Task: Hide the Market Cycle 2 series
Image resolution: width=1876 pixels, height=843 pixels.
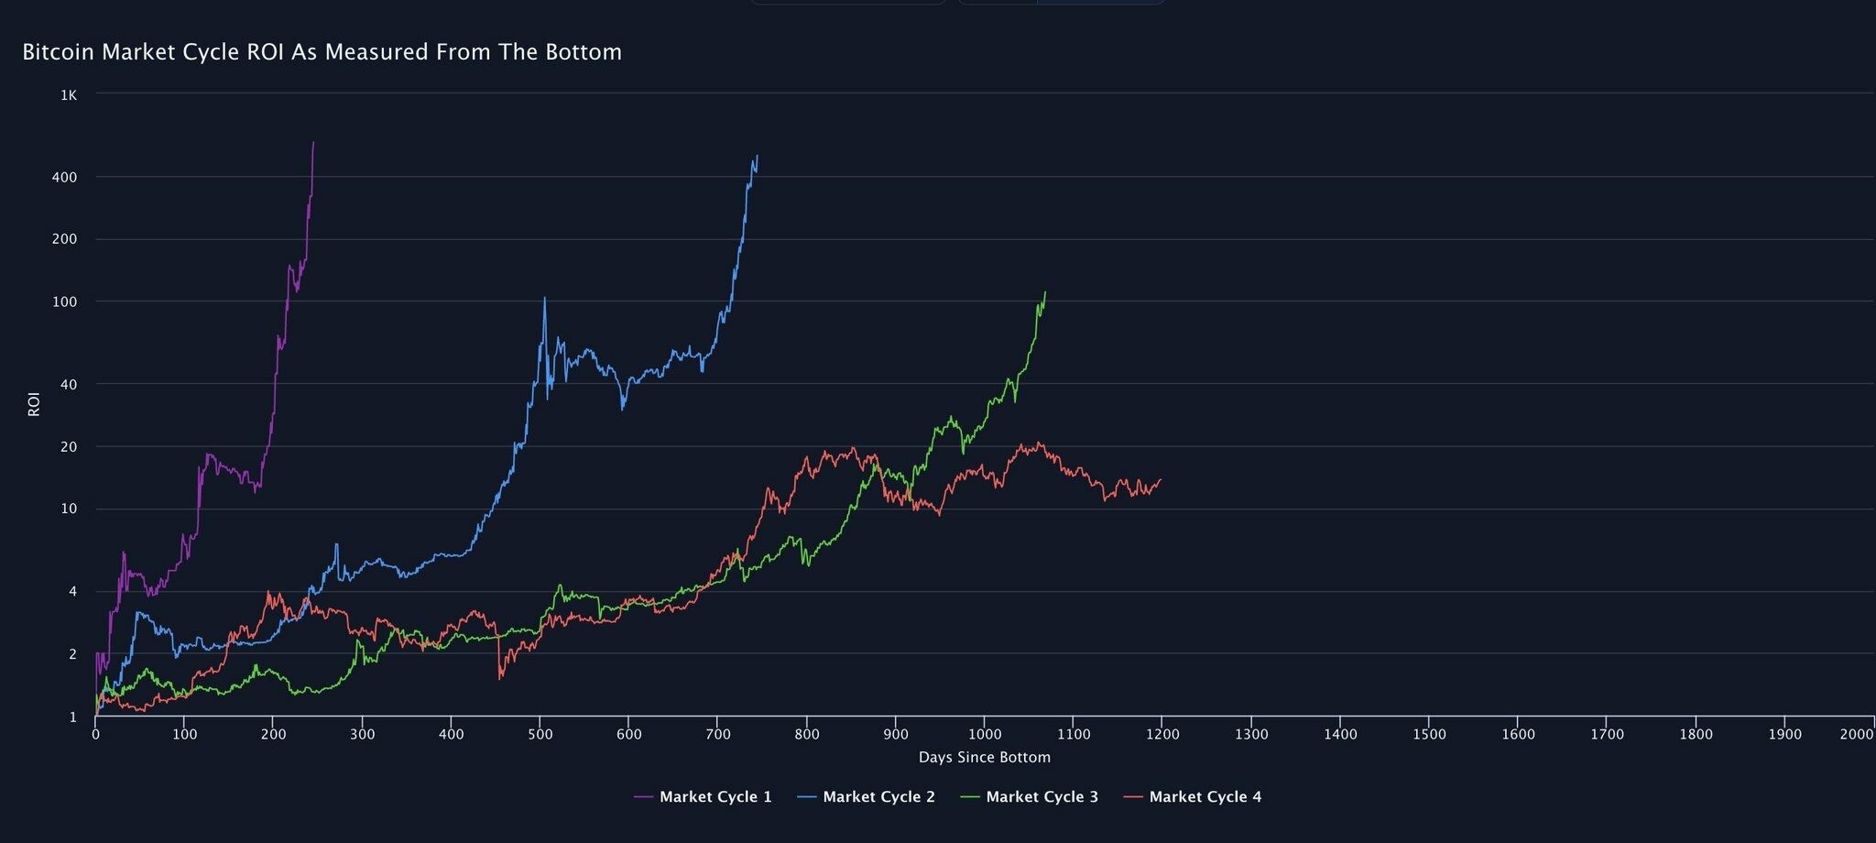Action: pos(878,797)
